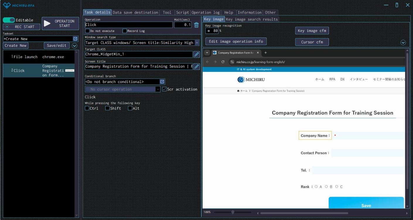Delete the operation with the trash icon

tap(197, 25)
